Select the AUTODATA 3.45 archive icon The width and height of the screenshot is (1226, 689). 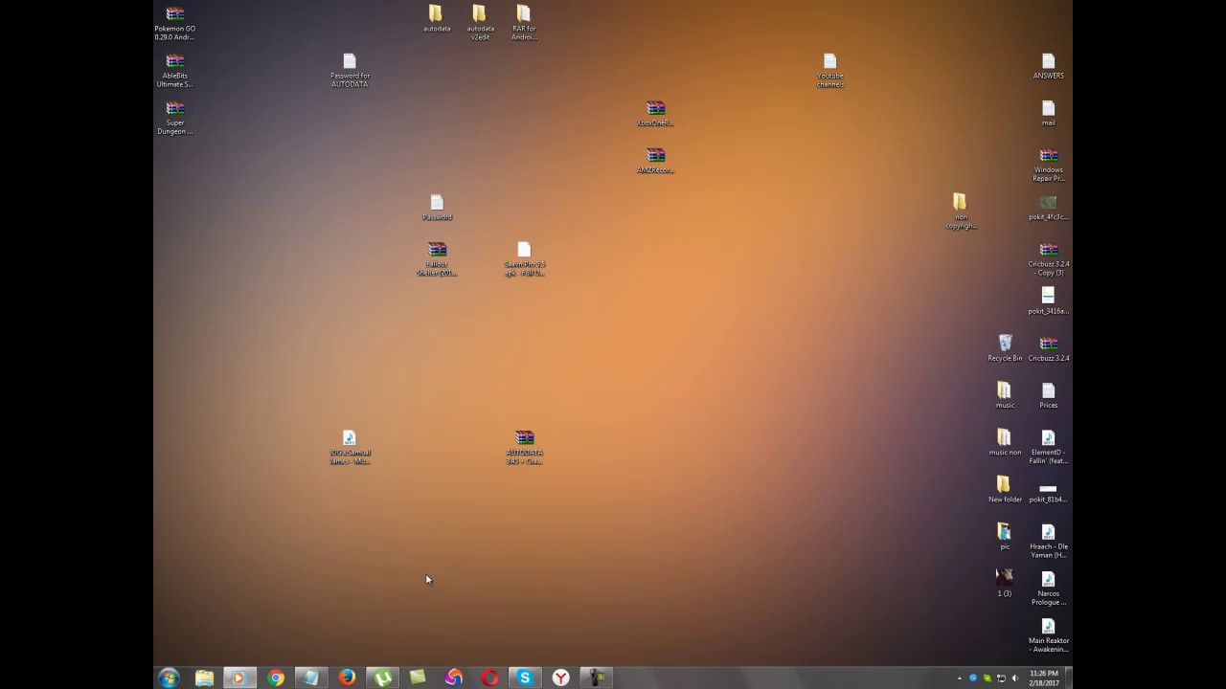(524, 448)
